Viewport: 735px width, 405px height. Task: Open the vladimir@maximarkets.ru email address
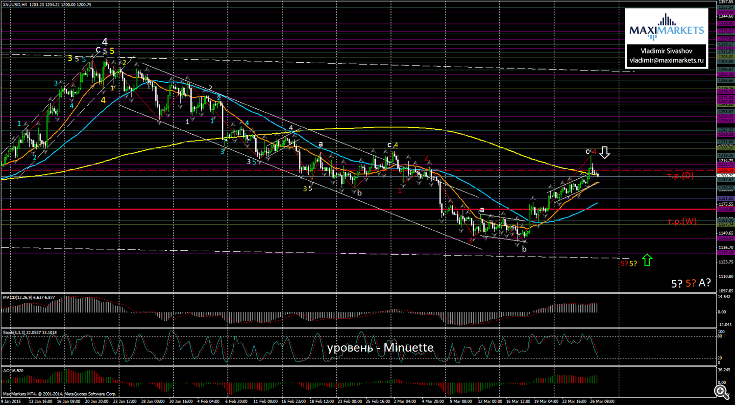tap(666, 60)
